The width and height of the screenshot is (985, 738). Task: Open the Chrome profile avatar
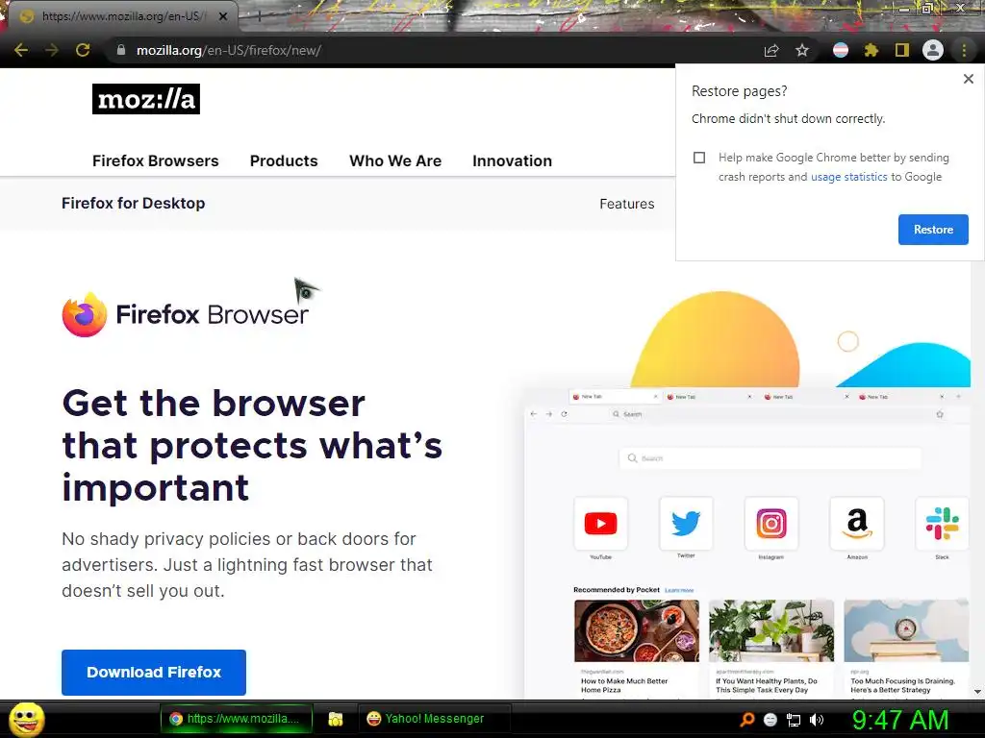(x=933, y=50)
